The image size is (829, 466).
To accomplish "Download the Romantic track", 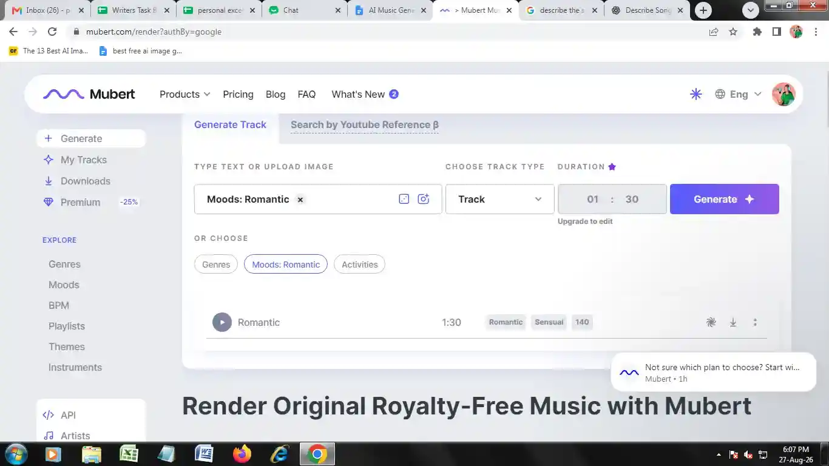I will point(733,322).
